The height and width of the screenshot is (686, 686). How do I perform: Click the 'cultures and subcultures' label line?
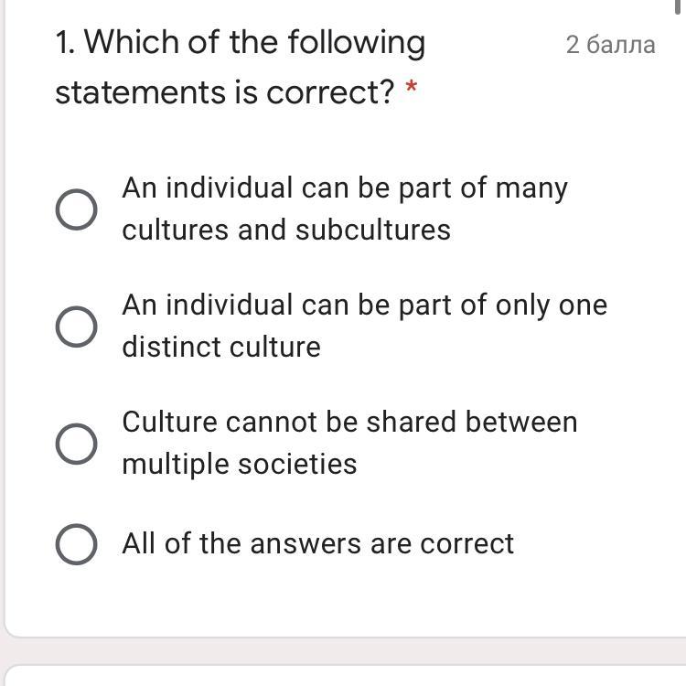pyautogui.click(x=286, y=230)
